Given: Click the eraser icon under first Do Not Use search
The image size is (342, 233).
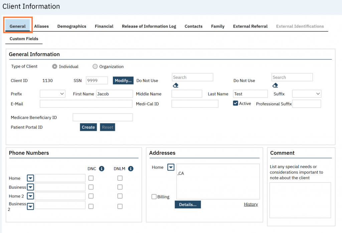Looking at the screenshot, I should [x=176, y=86].
